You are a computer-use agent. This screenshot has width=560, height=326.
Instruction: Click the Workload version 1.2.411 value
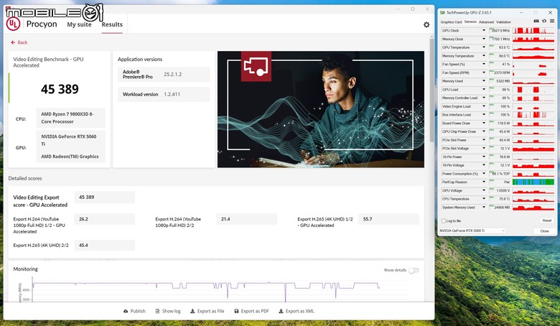[x=172, y=94]
